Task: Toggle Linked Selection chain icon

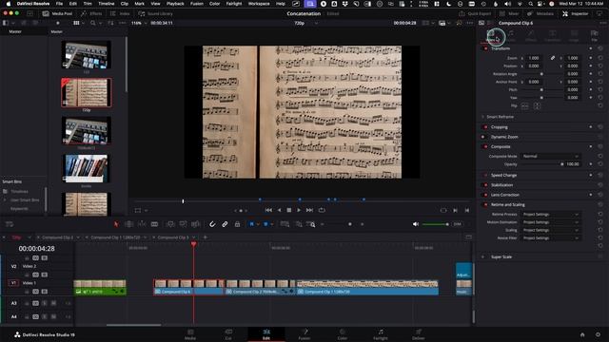Action: pos(225,224)
